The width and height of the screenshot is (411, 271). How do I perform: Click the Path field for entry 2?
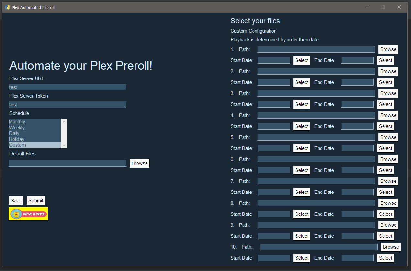coord(316,71)
